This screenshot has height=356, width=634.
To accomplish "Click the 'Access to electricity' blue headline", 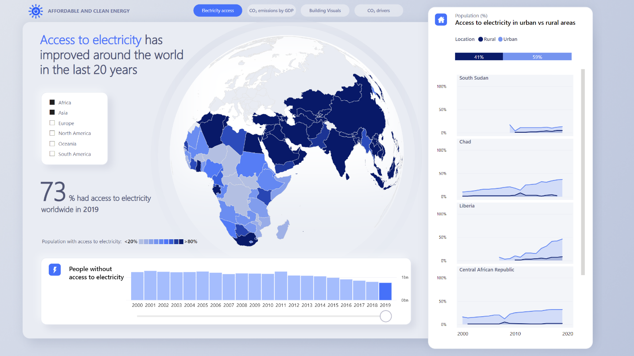I will coord(91,40).
